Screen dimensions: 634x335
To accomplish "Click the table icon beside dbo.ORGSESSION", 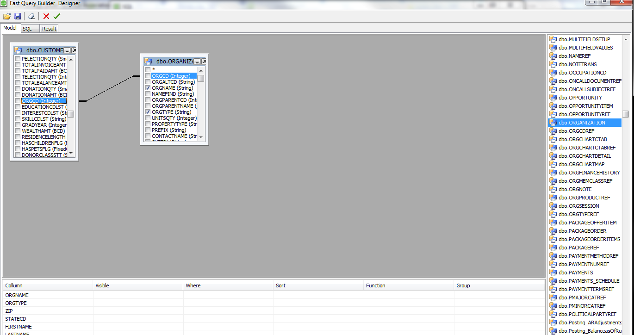I will (553, 206).
